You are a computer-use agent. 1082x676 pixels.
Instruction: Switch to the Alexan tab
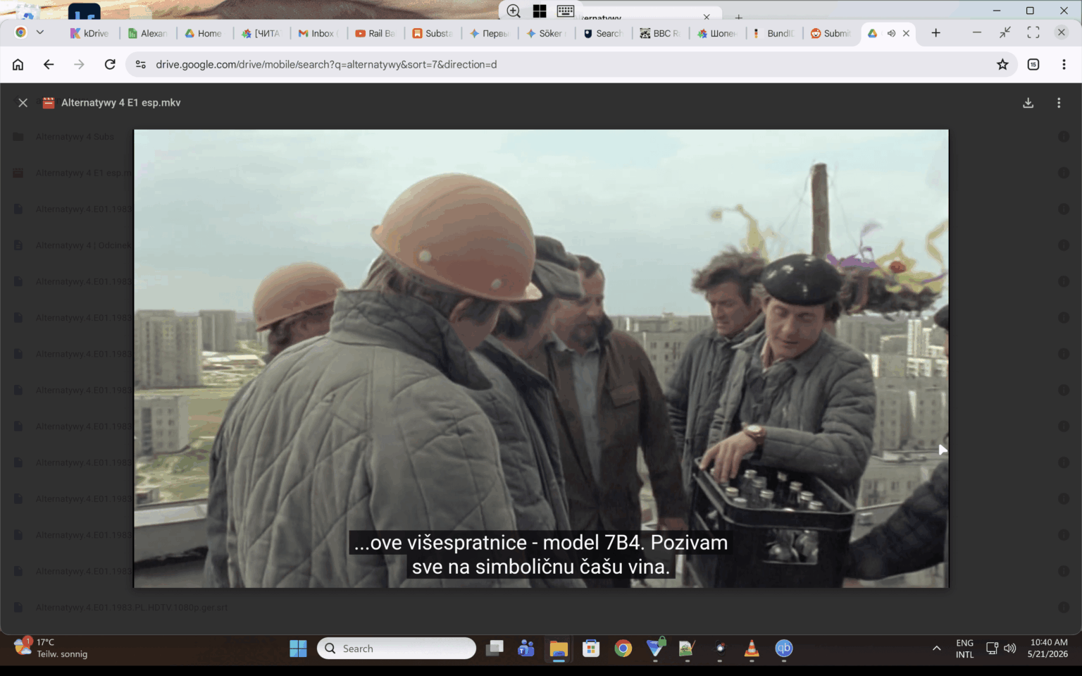click(x=147, y=33)
